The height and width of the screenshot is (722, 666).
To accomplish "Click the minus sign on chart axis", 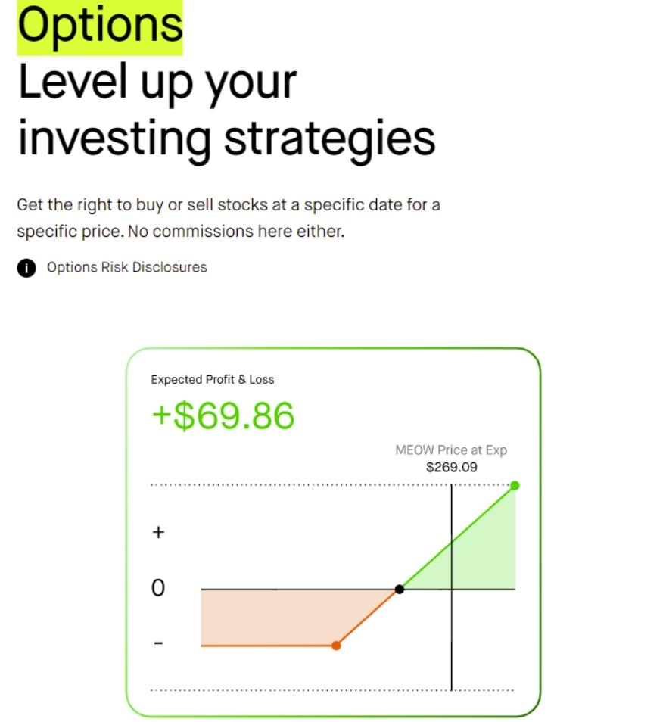I will pyautogui.click(x=158, y=643).
